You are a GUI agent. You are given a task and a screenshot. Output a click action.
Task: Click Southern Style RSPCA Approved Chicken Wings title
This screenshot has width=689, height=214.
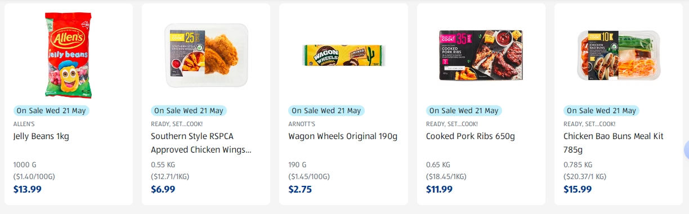pos(201,143)
